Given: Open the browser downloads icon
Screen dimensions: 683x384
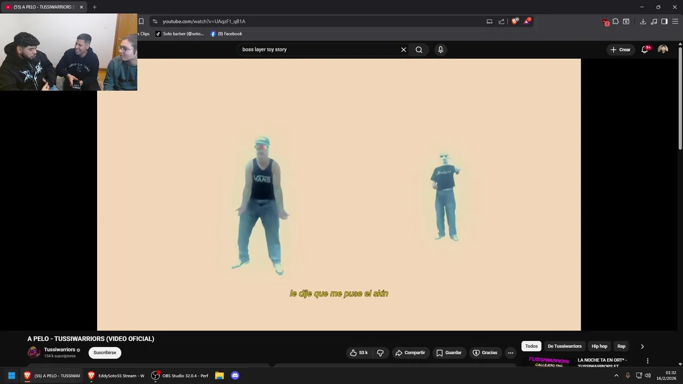Looking at the screenshot, I should click(x=643, y=21).
